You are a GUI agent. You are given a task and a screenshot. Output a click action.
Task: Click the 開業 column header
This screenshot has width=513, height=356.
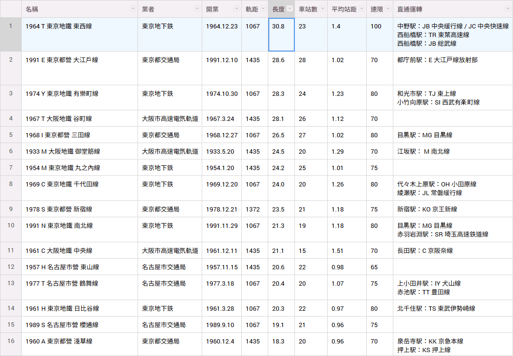coord(222,9)
